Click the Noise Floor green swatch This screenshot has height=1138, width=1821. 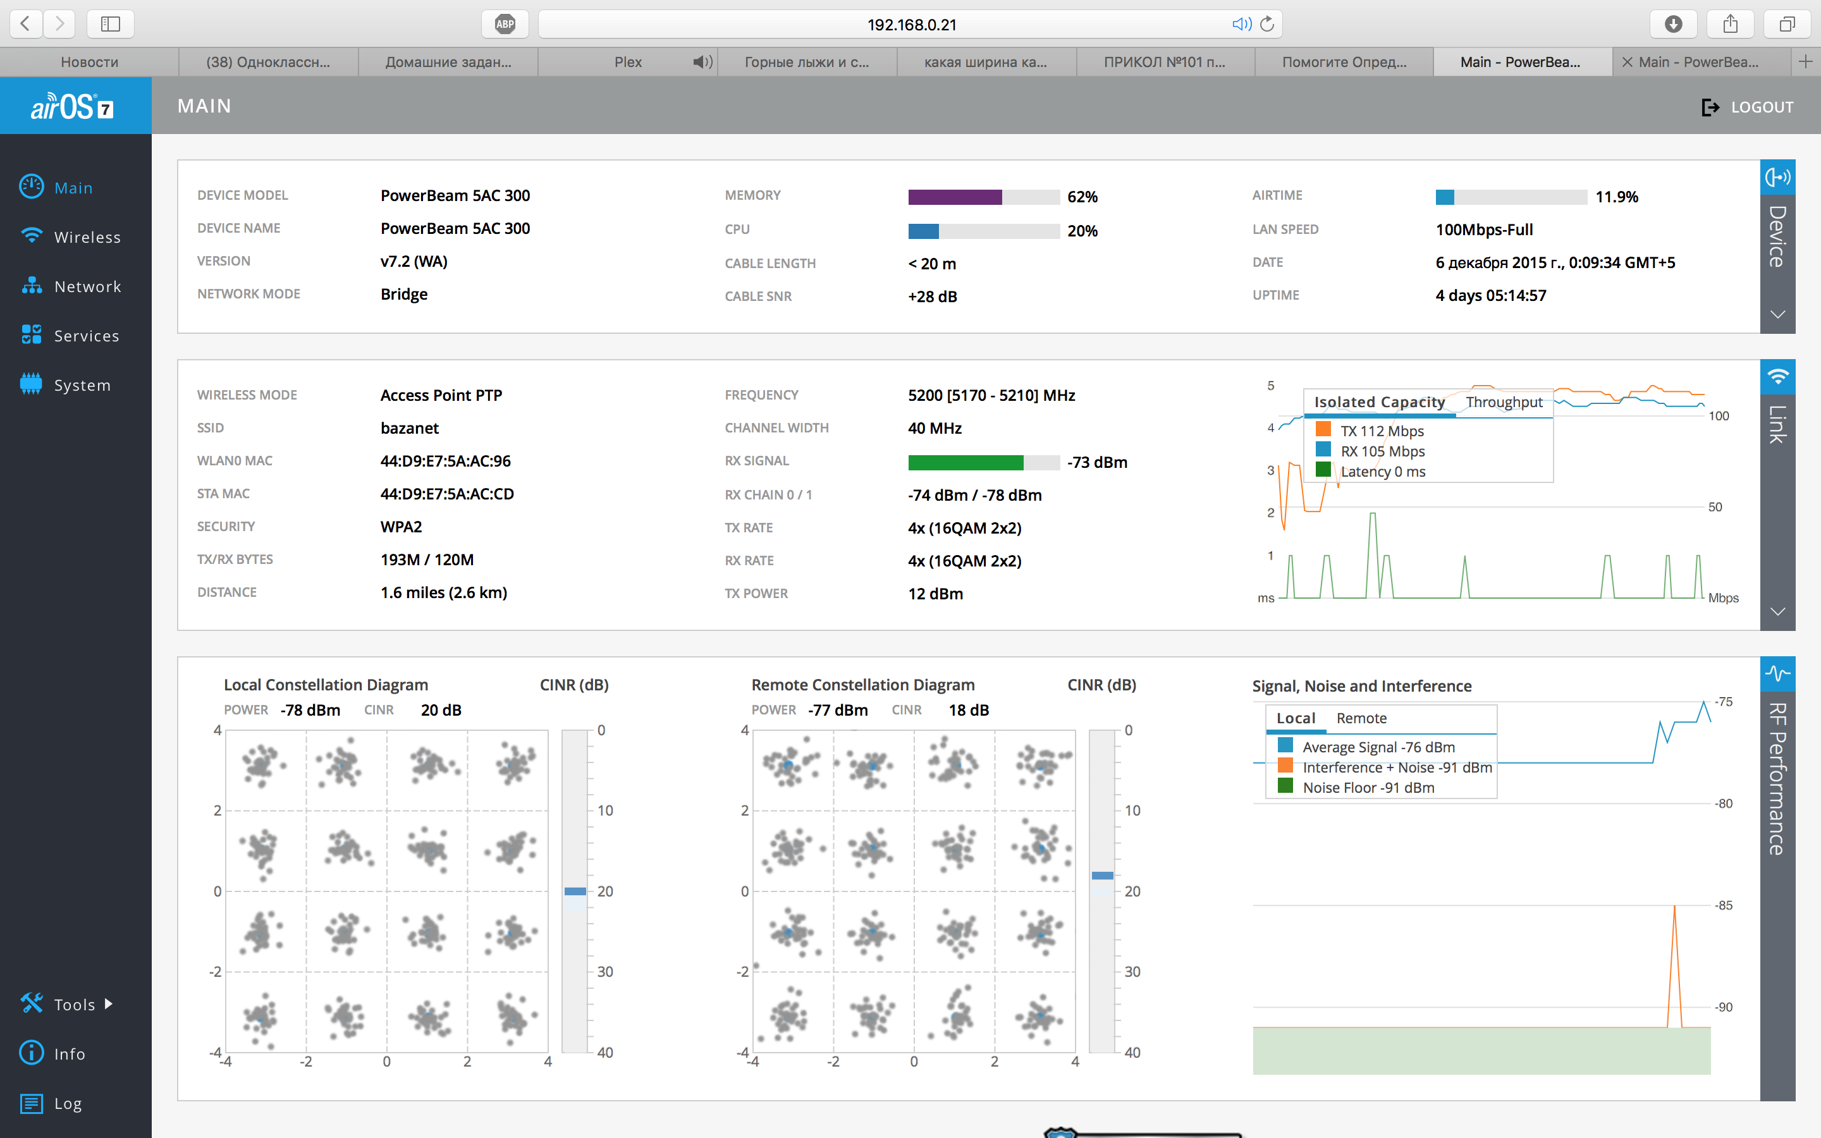pos(1285,786)
